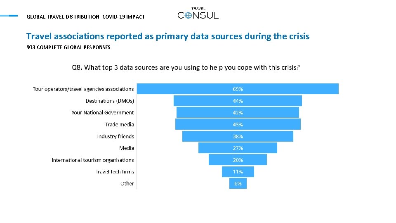Select the 44% Destinations (DMOs) bar
396x223 pixels.
pos(238,101)
